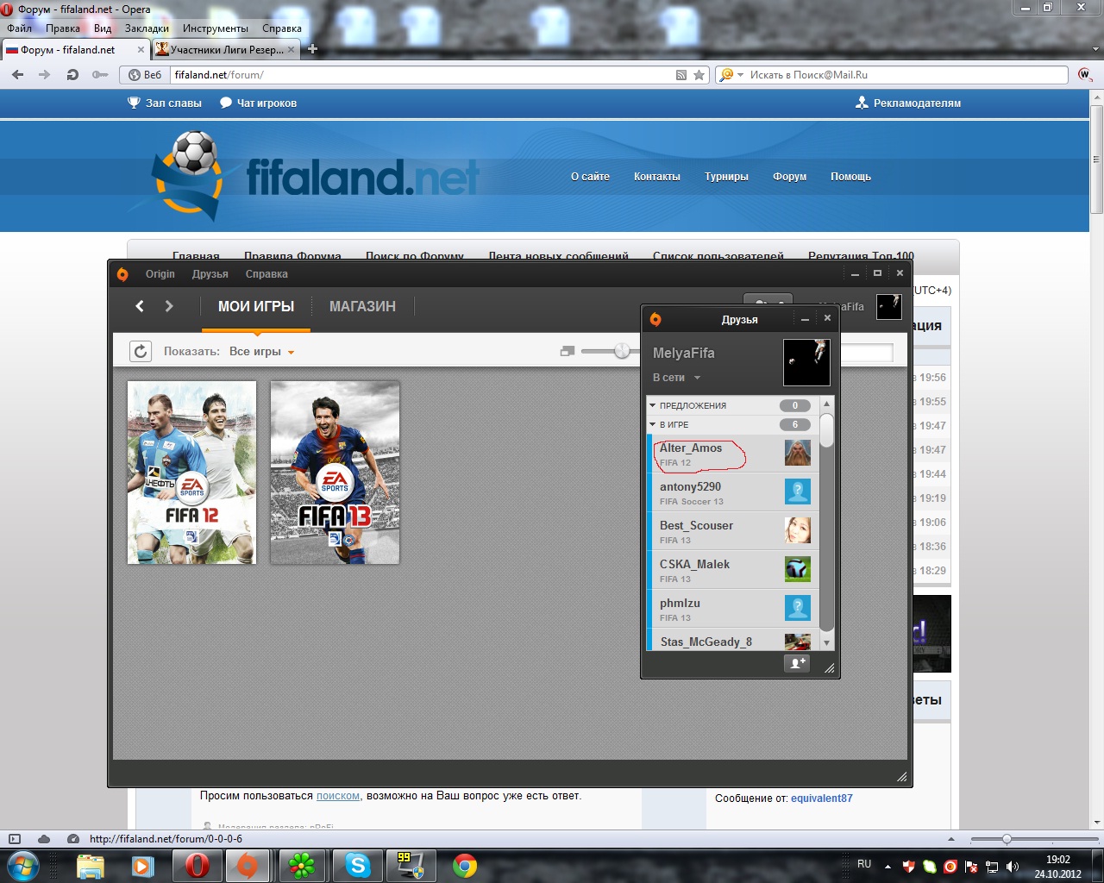The height and width of the screenshot is (883, 1104).
Task: Open phmlzu placeholder avatar
Action: pyautogui.click(x=798, y=608)
